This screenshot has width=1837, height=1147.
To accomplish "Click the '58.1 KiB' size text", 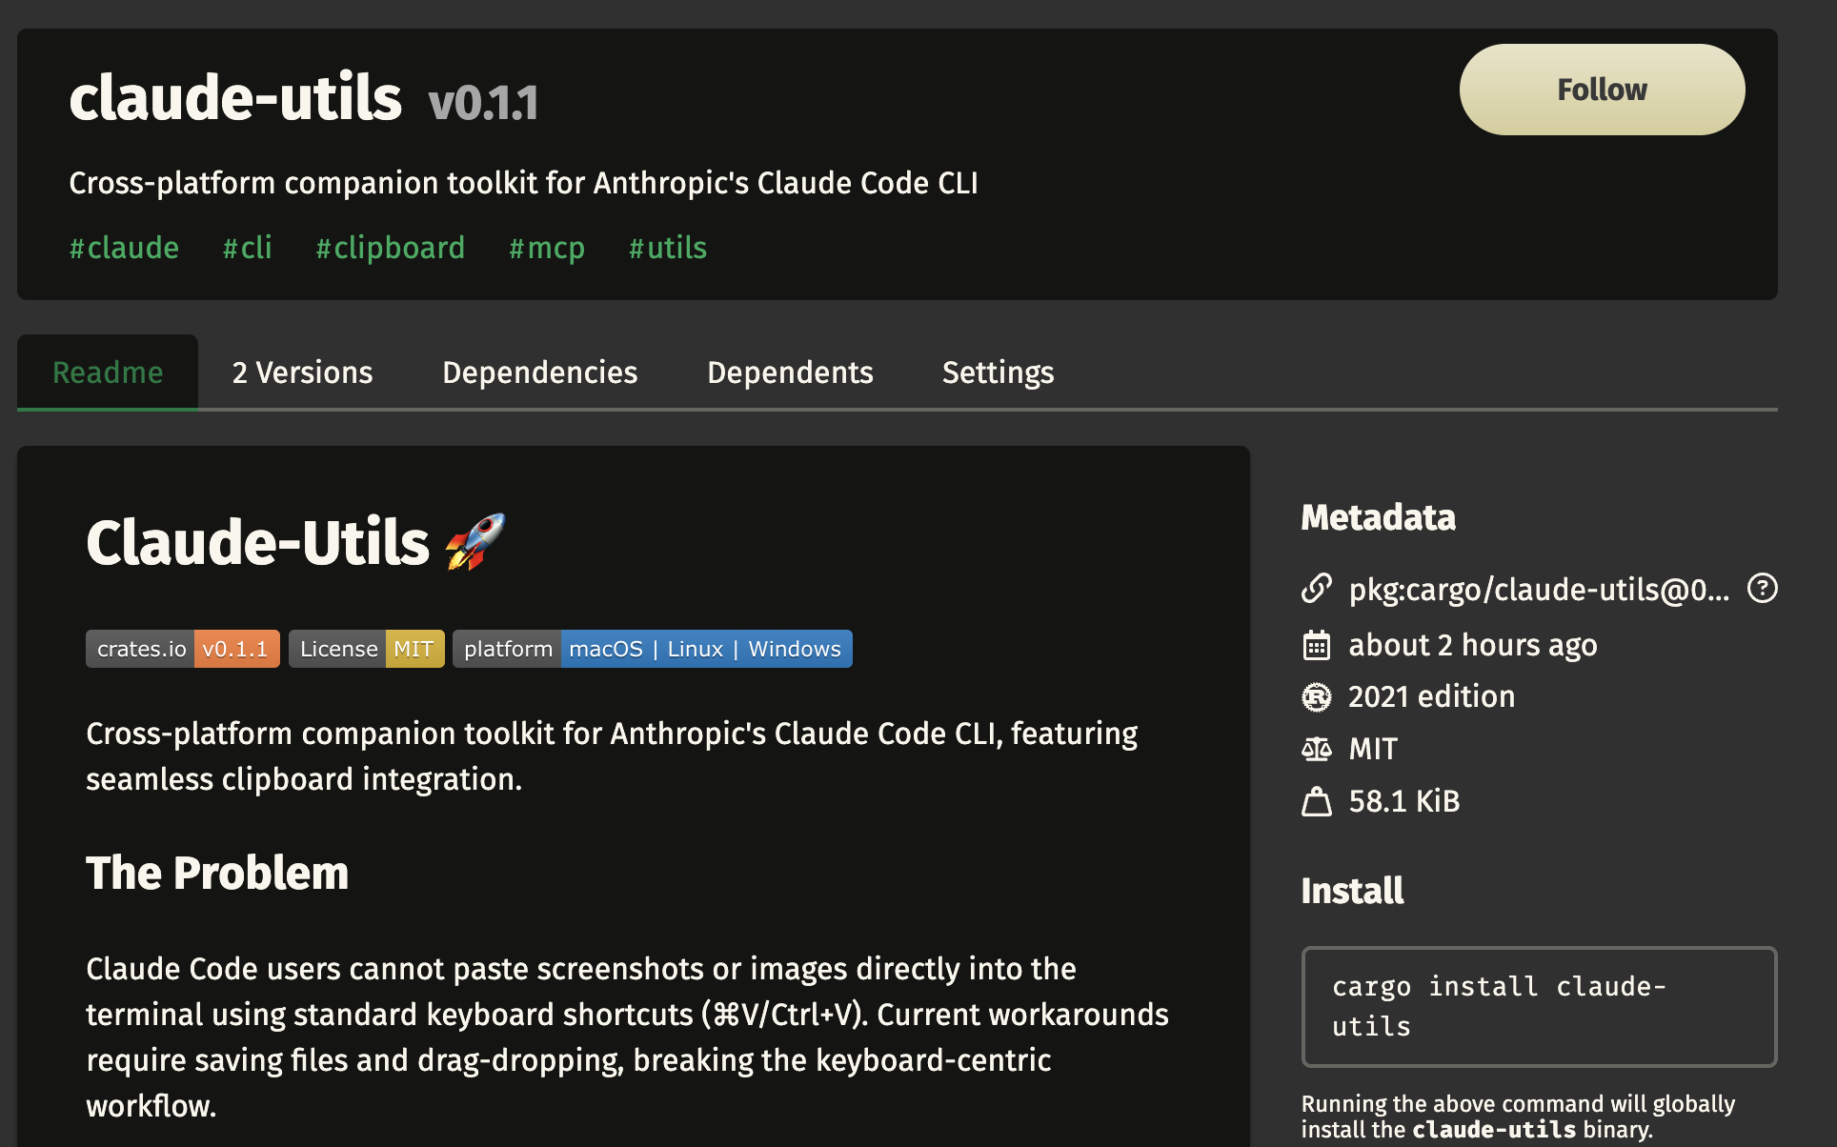I will 1404,801.
